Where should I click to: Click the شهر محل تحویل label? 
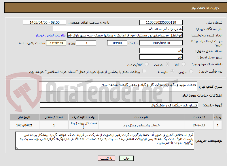tap(210, 58)
